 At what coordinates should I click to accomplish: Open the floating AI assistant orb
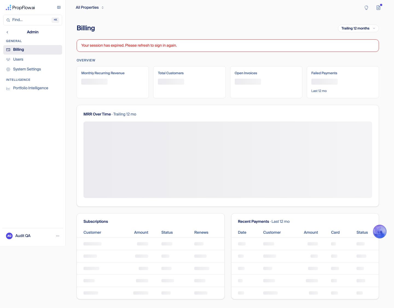380,232
